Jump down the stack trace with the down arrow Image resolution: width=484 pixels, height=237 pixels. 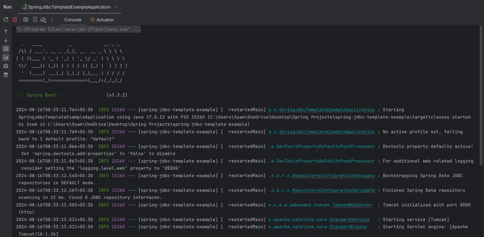click(6, 40)
